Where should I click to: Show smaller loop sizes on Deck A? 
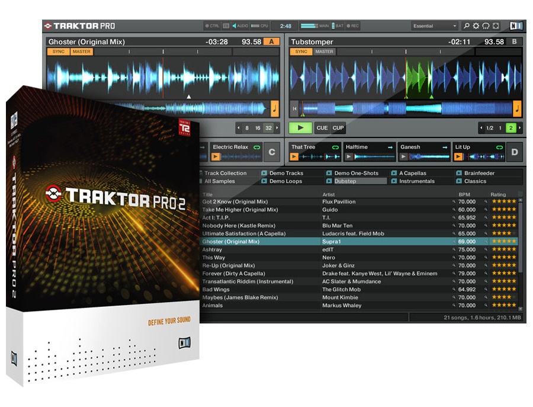click(239, 128)
